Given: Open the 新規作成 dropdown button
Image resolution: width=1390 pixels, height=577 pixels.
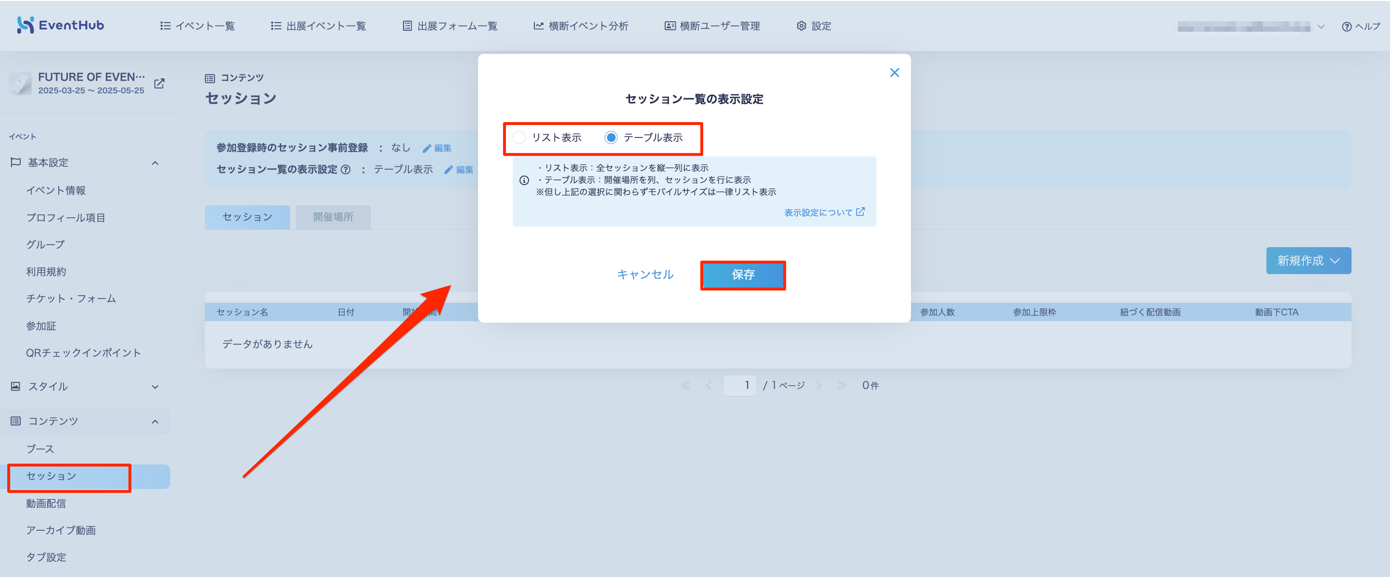Looking at the screenshot, I should click(x=1309, y=261).
